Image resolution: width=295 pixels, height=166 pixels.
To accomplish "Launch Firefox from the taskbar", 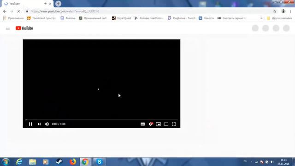I will pyautogui.click(x=73, y=162).
